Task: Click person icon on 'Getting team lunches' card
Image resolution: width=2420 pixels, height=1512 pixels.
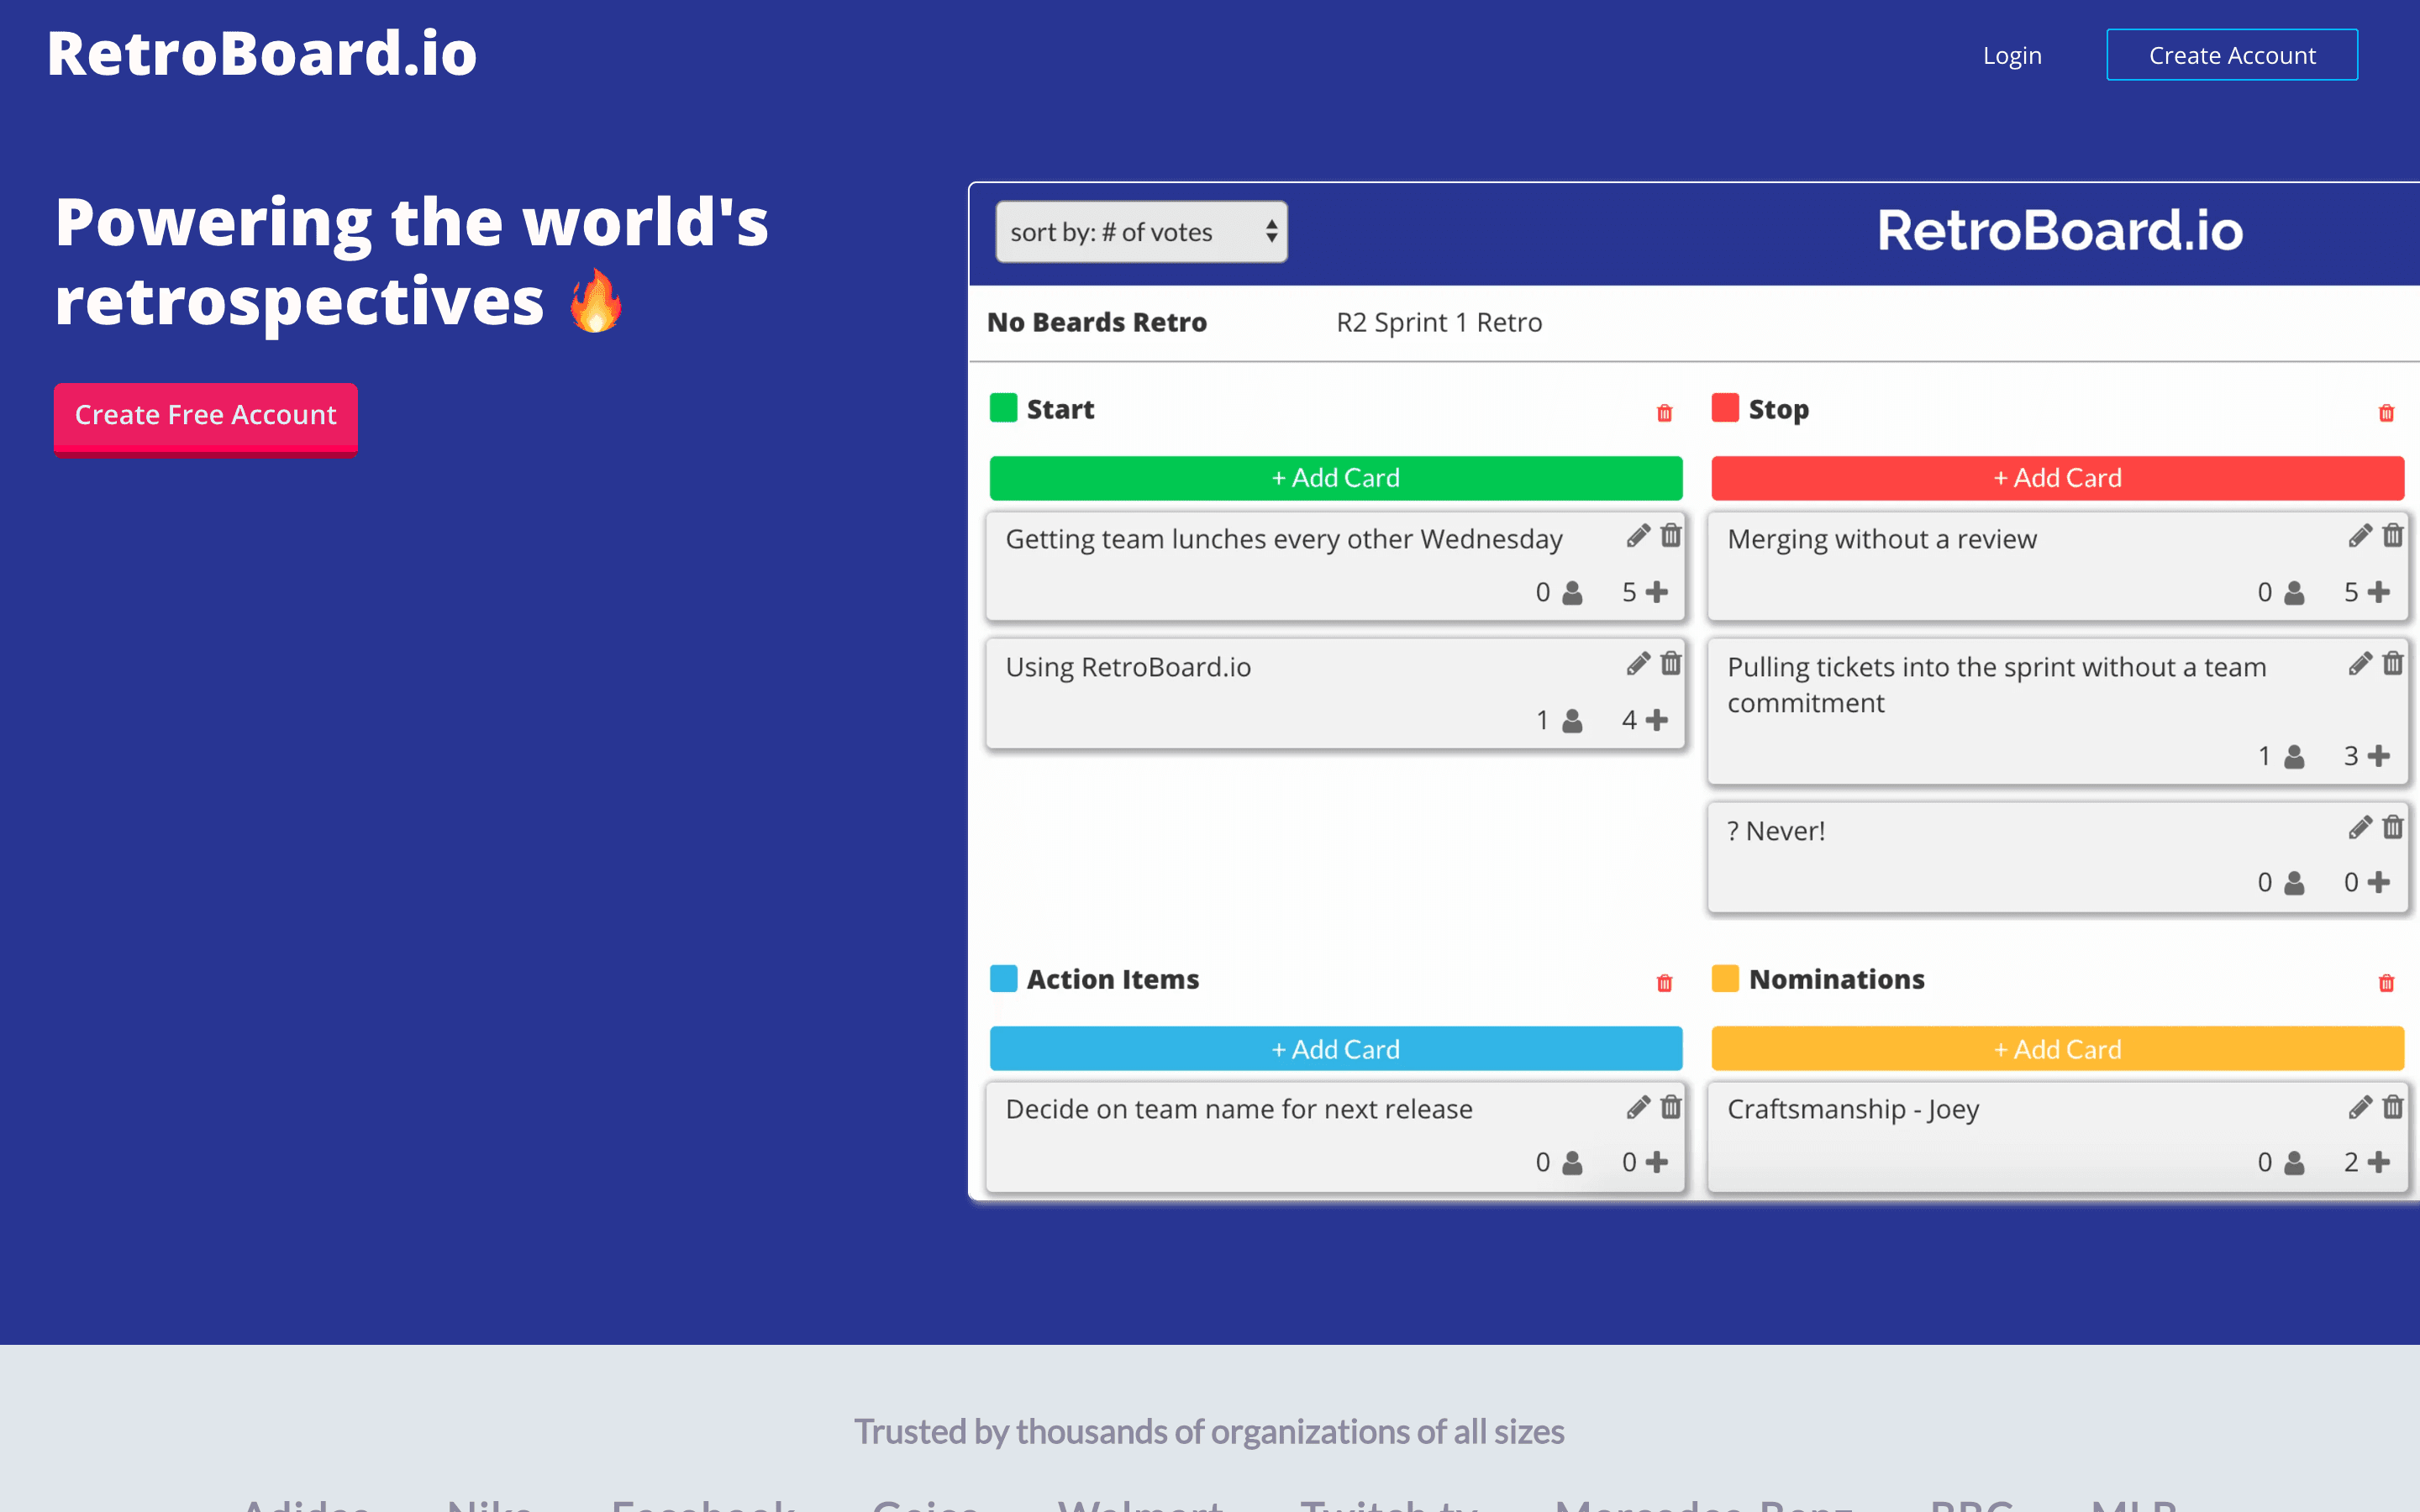Action: click(1572, 593)
